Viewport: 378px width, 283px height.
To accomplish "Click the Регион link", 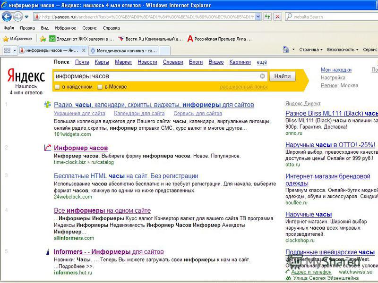I will click(x=329, y=85).
